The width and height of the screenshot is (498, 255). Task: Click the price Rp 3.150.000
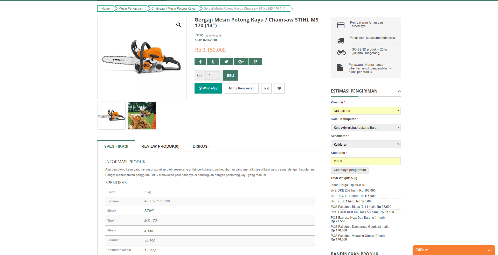point(210,50)
